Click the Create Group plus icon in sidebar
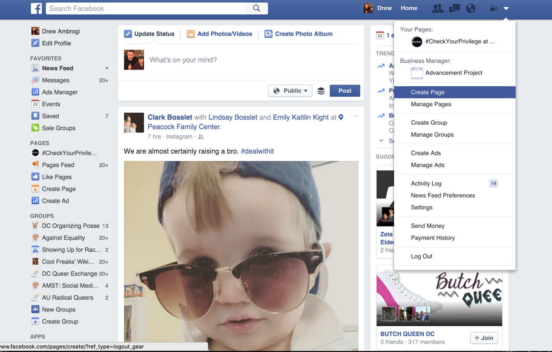This screenshot has height=352, width=552. 35,321
